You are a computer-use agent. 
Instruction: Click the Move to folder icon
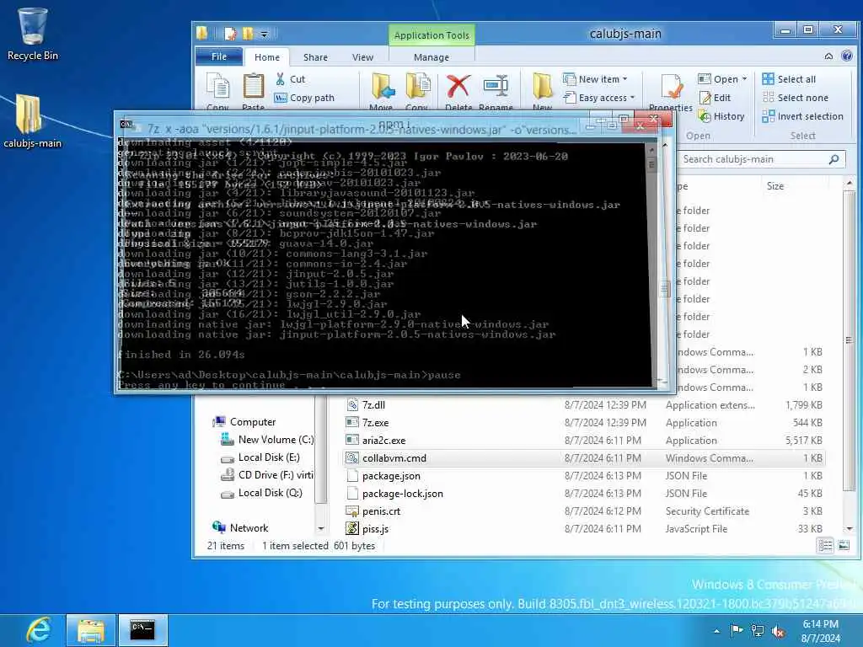[382, 87]
